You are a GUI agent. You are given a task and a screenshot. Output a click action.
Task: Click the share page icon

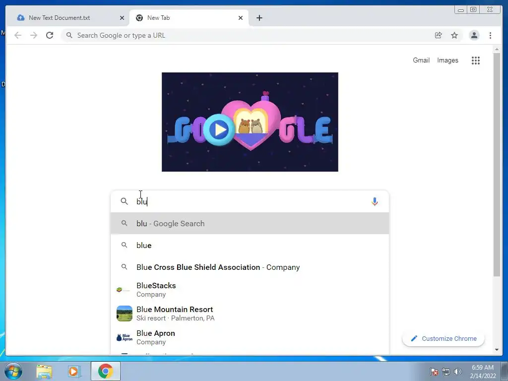(438, 35)
